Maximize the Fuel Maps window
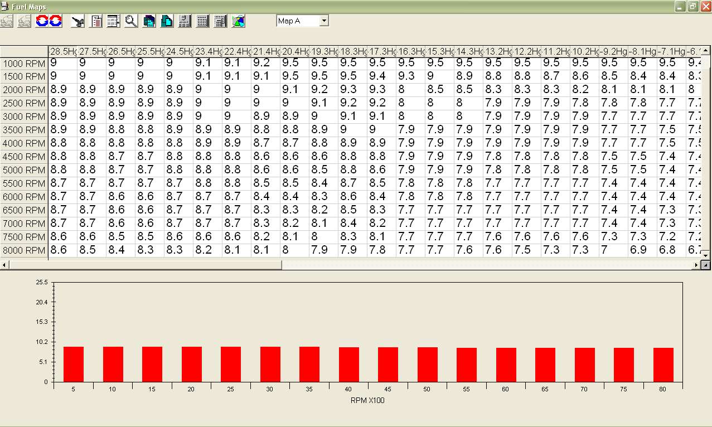The height and width of the screenshot is (427, 712). (x=693, y=6)
